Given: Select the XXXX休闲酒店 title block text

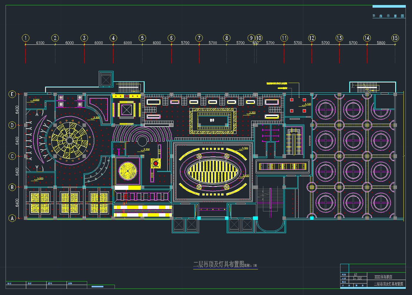Looking at the screenshot, I should [383, 277].
